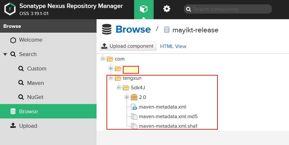Select the tengxun tree row
Image resolution: width=289 pixels, height=145 pixels.
pyautogui.click(x=132, y=78)
